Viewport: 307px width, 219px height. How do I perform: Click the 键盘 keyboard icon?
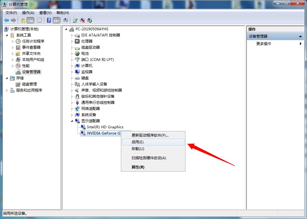[77, 78]
